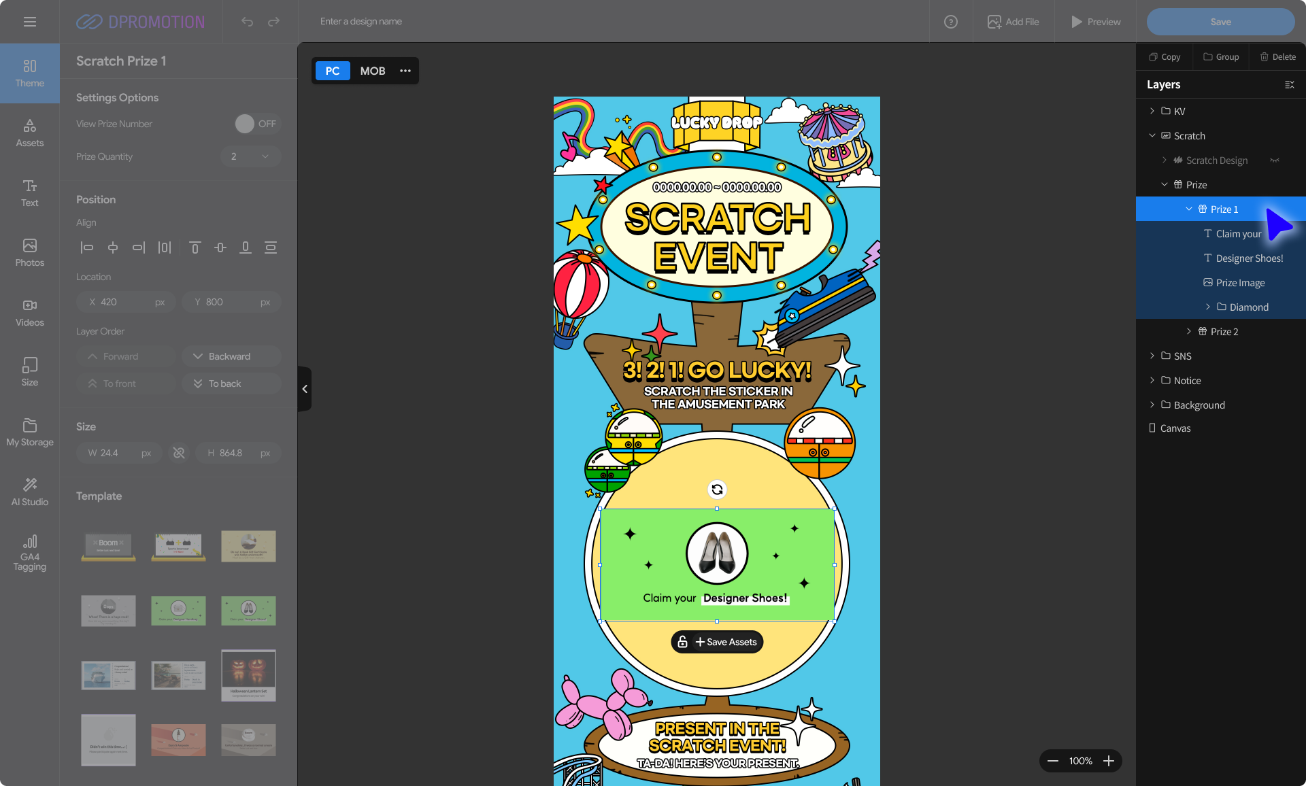Collapse the Layers panel icon

point(1289,84)
